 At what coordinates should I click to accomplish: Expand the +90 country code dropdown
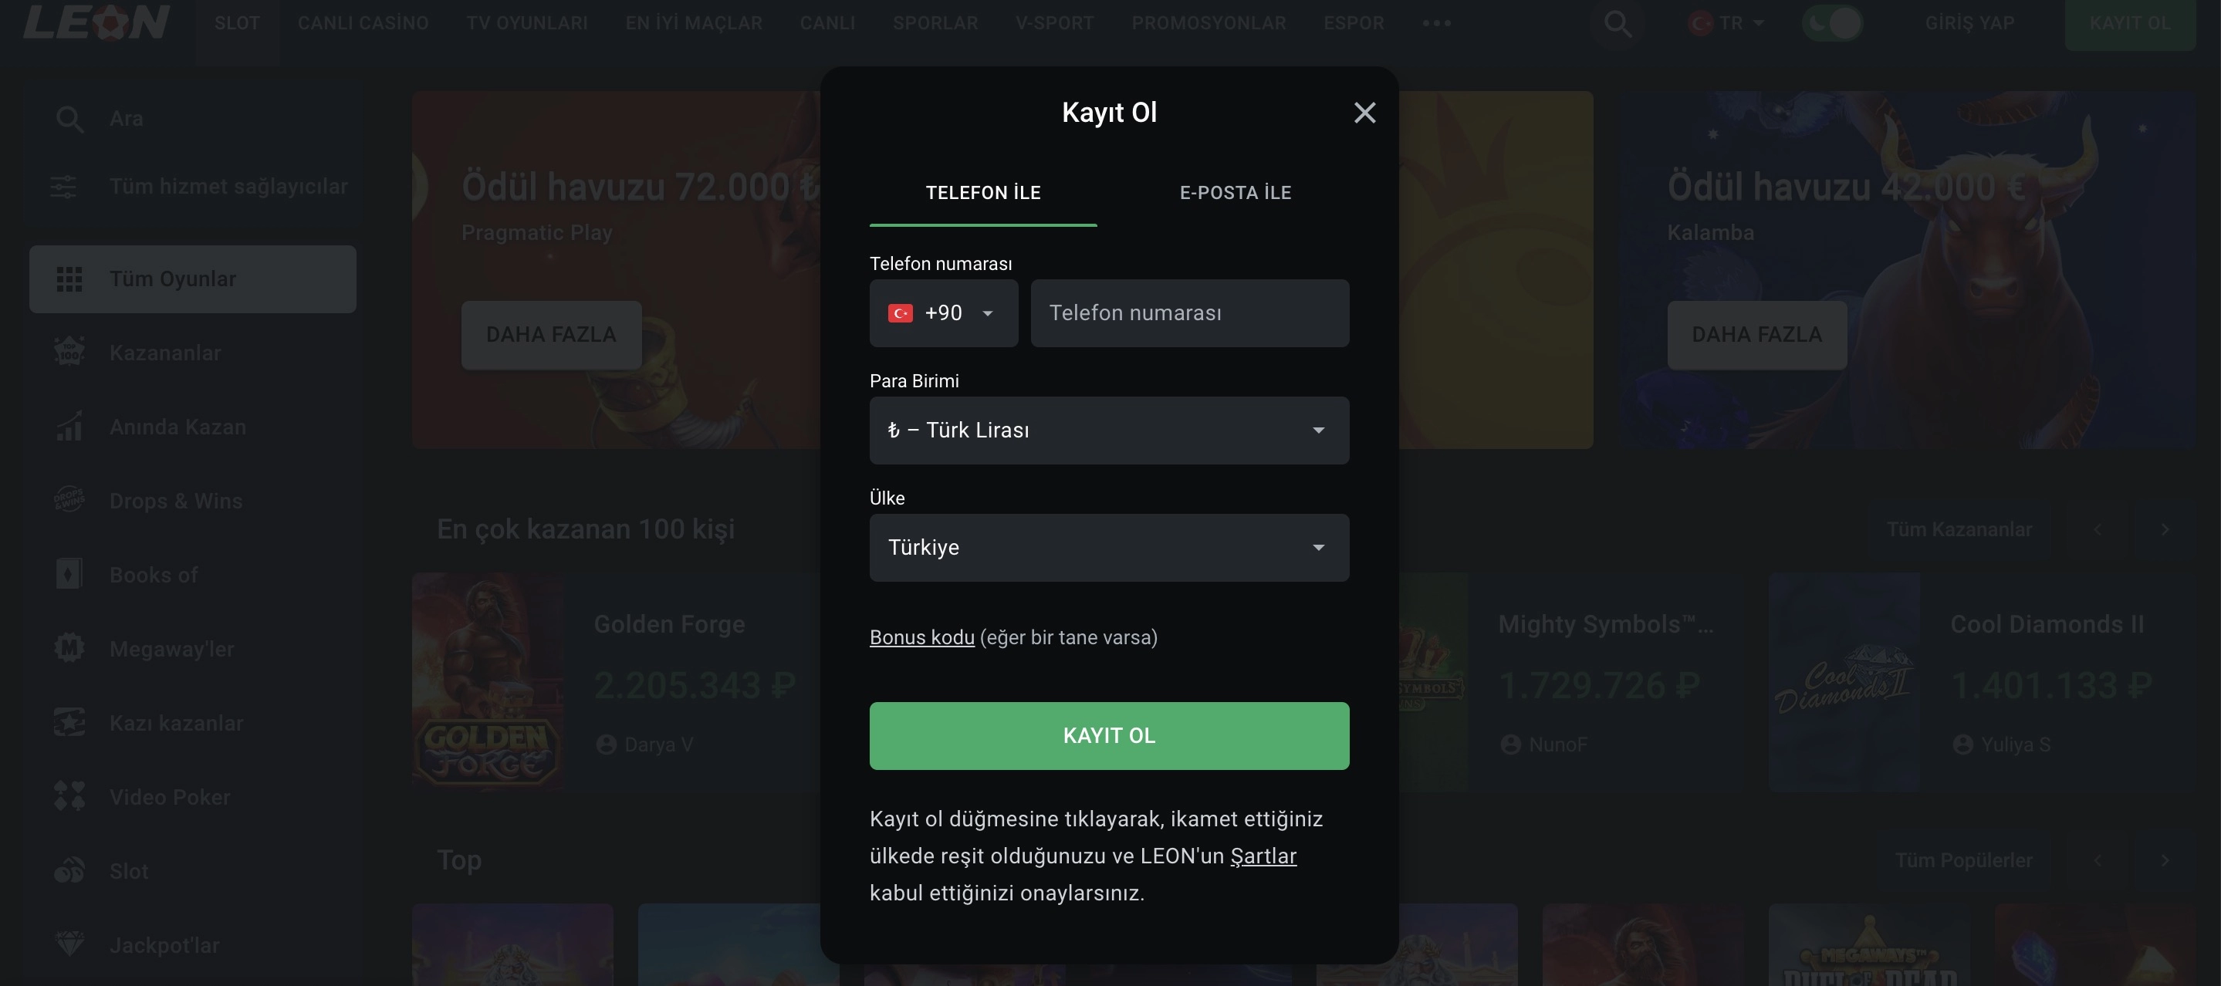pyautogui.click(x=943, y=313)
